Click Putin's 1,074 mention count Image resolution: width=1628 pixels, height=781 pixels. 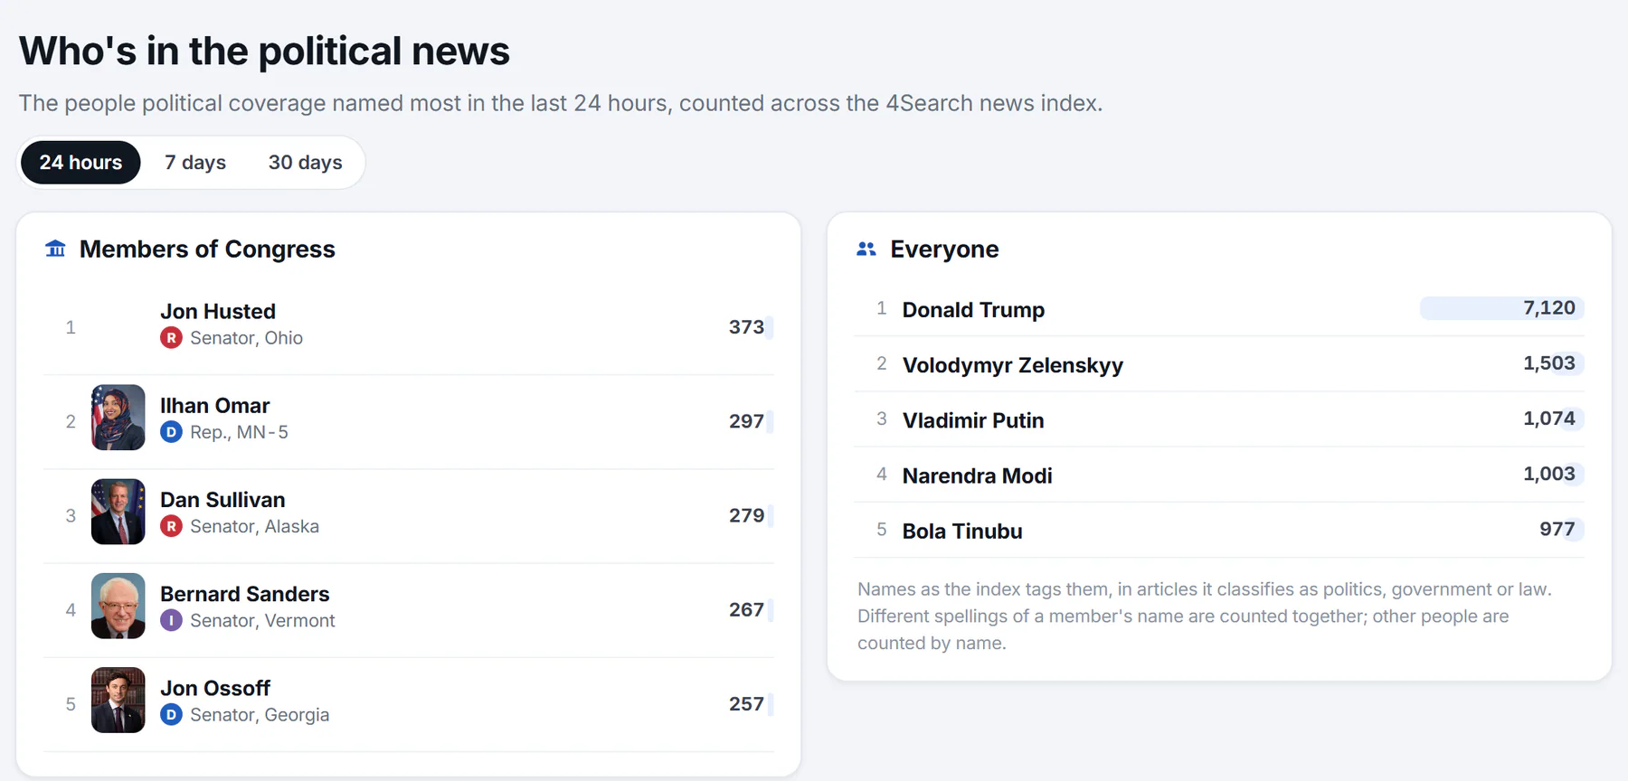coord(1549,419)
